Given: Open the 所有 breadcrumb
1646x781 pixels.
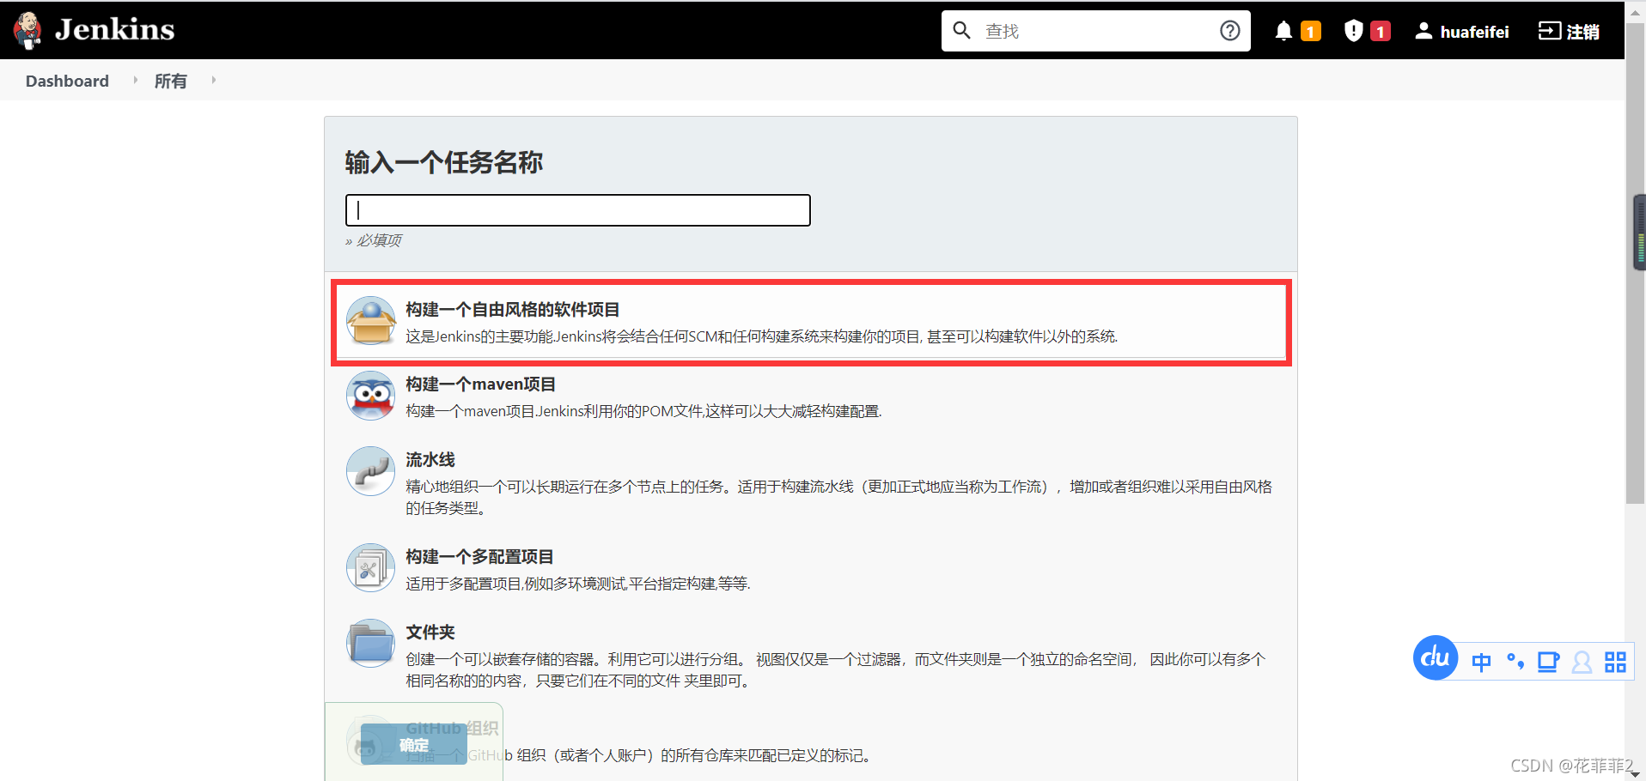Looking at the screenshot, I should click(170, 81).
